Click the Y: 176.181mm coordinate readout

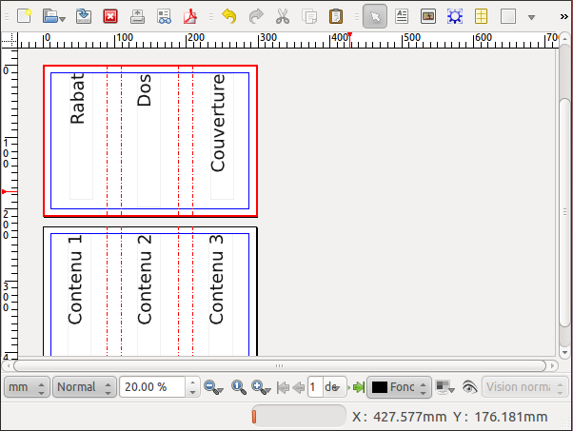(501, 417)
